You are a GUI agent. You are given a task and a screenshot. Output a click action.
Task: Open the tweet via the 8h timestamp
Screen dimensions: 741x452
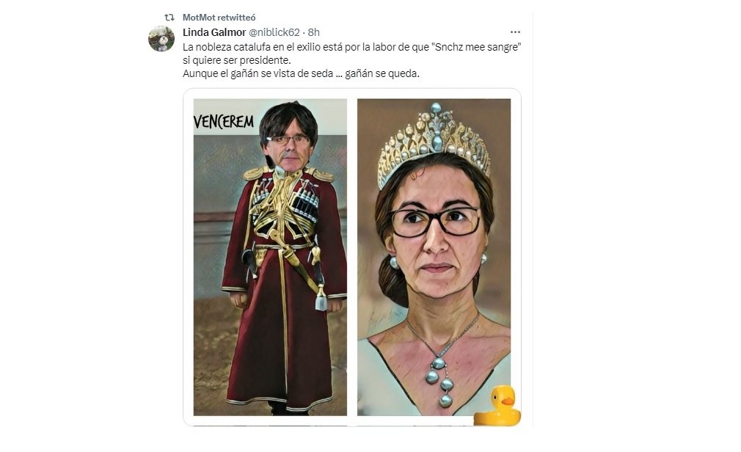coord(313,32)
